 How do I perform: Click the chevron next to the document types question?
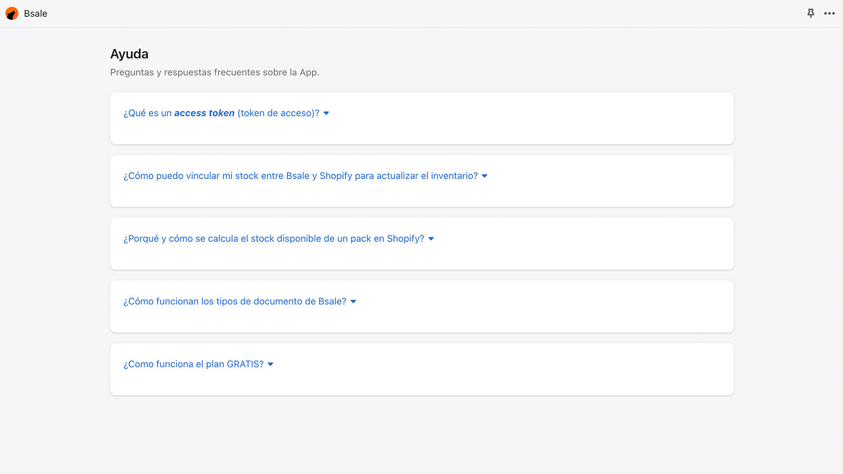(x=353, y=301)
